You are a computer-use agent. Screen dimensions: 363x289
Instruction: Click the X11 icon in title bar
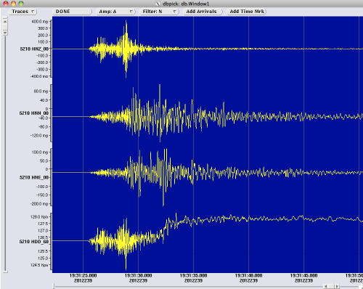[158, 4]
